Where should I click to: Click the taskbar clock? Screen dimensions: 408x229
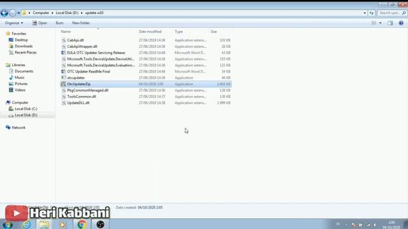391,225
